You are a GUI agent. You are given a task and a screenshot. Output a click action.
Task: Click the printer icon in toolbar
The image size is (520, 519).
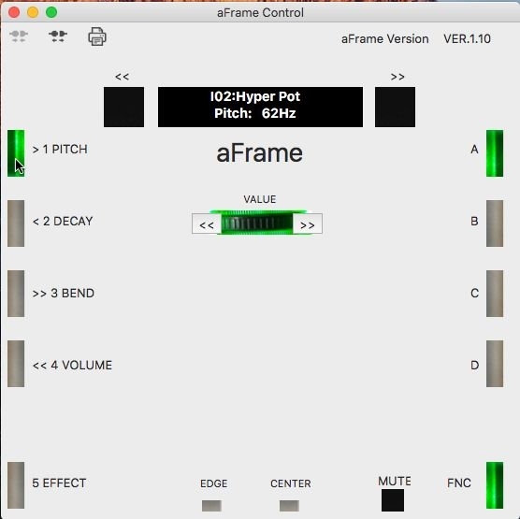coord(97,36)
